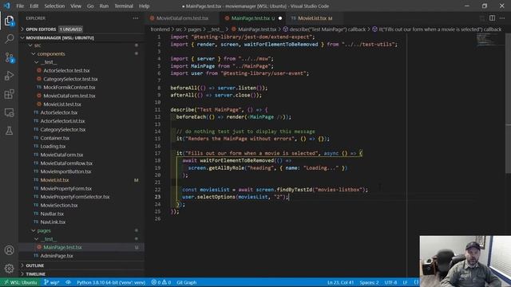The width and height of the screenshot is (511, 287).
Task: Open MovieList.test.tsx in explorer
Action: [62, 104]
